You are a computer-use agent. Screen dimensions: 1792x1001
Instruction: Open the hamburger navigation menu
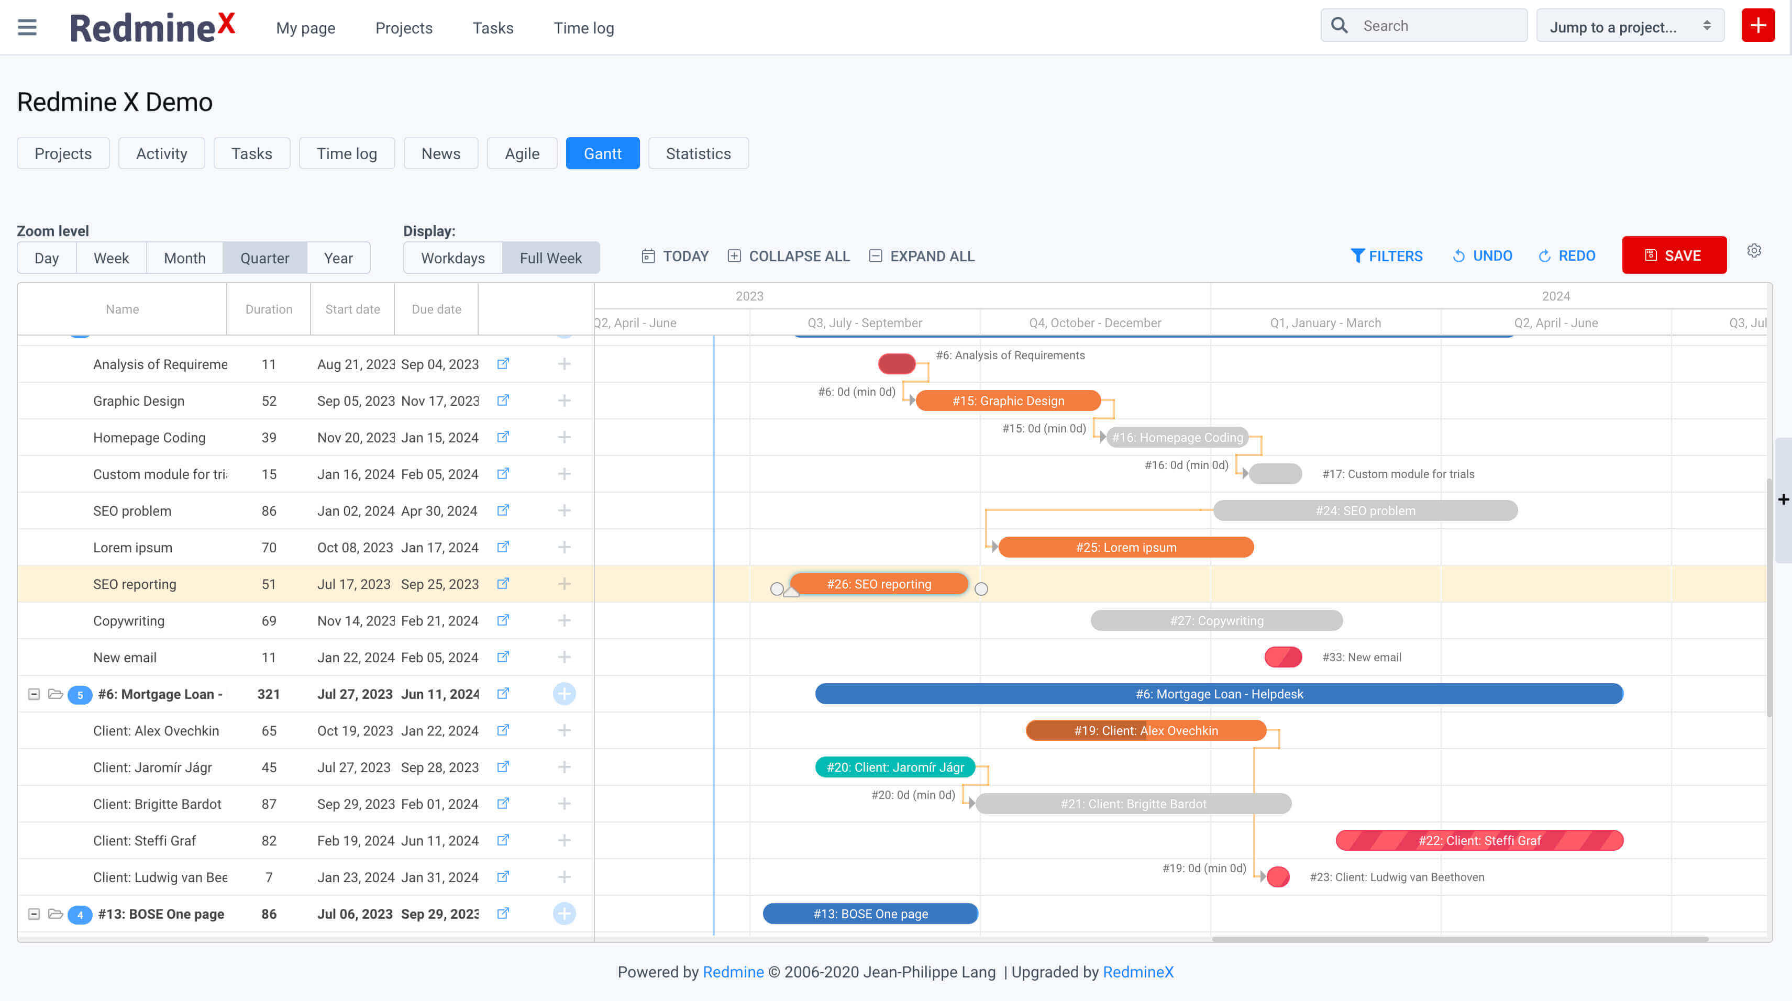click(x=26, y=27)
